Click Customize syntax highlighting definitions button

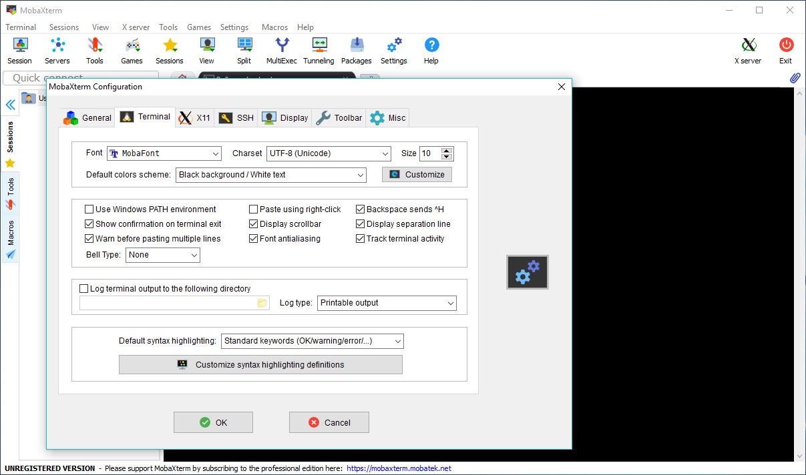tap(260, 365)
